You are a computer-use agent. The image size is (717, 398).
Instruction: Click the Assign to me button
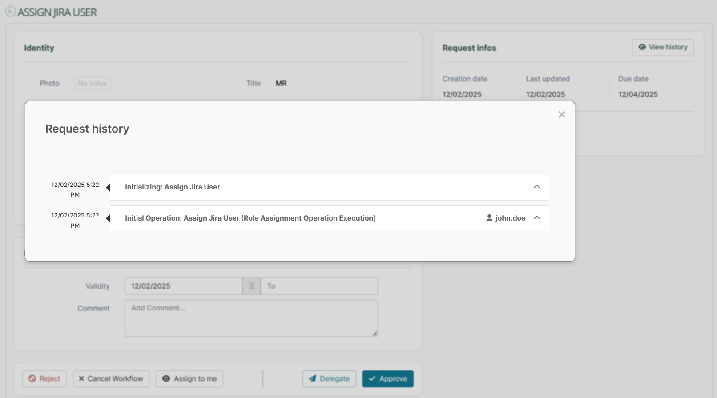click(189, 379)
